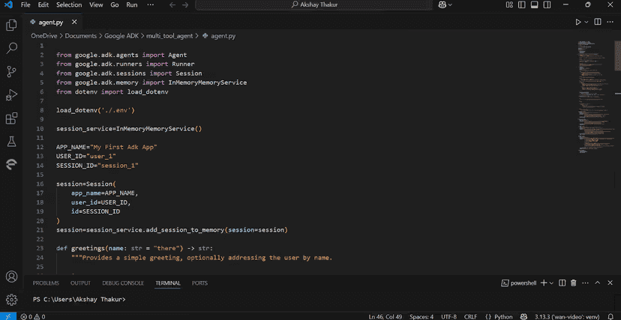Open the title bar overflow menu ellipsis

coord(151,4)
